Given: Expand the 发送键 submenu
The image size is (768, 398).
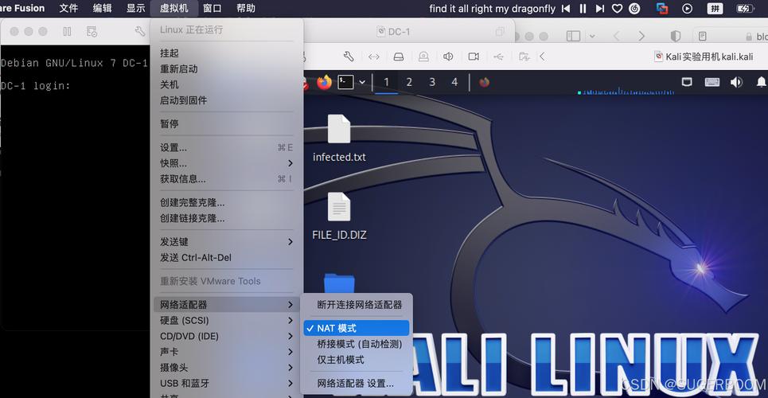Looking at the screenshot, I should tap(227, 242).
